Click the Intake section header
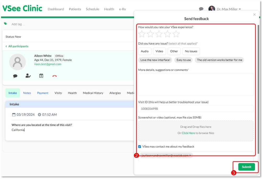 click(x=70, y=104)
